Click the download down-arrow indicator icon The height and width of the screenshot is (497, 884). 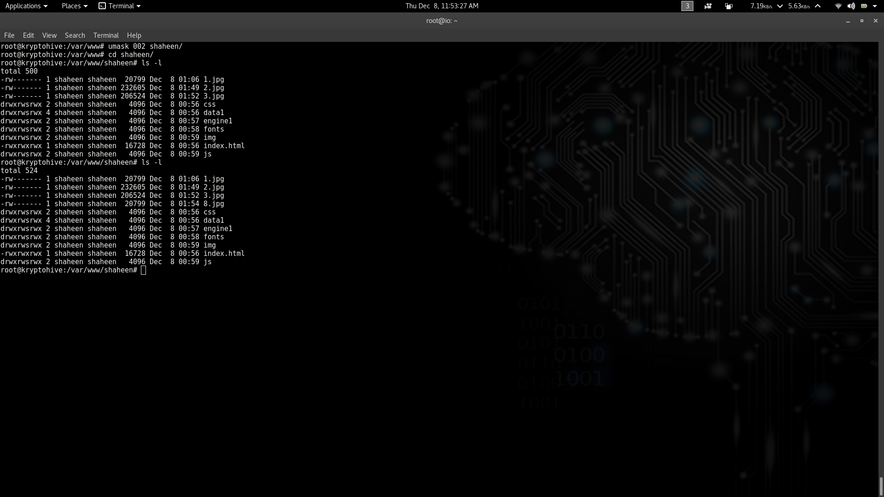pos(779,6)
